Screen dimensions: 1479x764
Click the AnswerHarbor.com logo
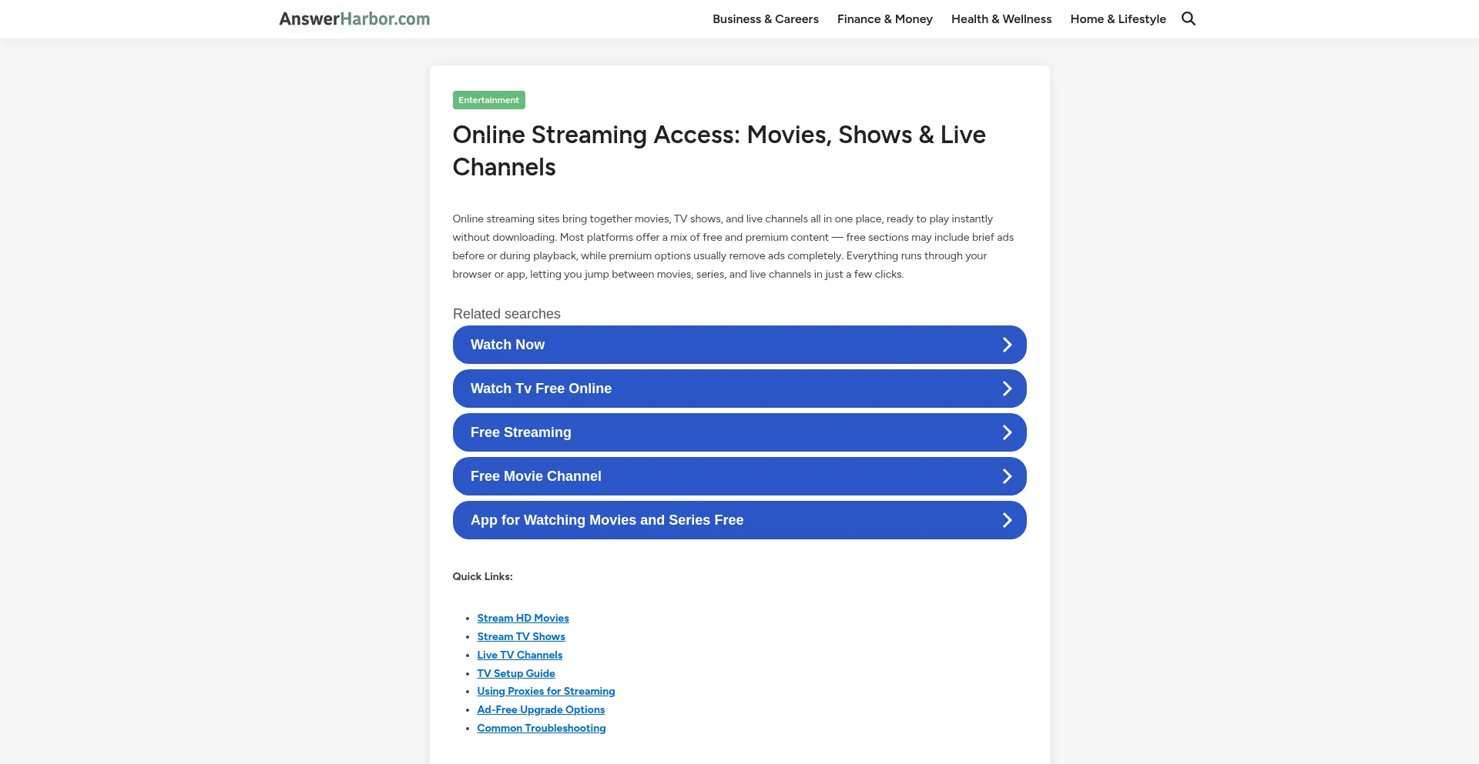pos(354,18)
